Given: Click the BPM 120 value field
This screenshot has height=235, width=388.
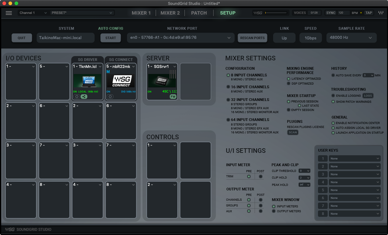Looking at the screenshot, I should pyautogui.click(x=343, y=13).
